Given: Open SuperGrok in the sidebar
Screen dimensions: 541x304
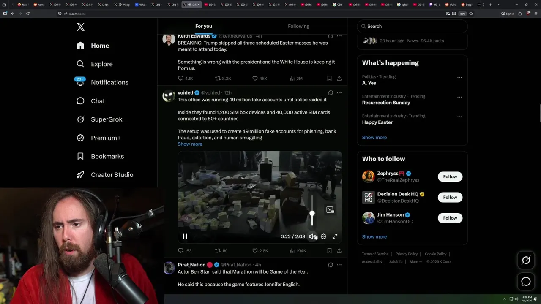Looking at the screenshot, I should (99, 119).
